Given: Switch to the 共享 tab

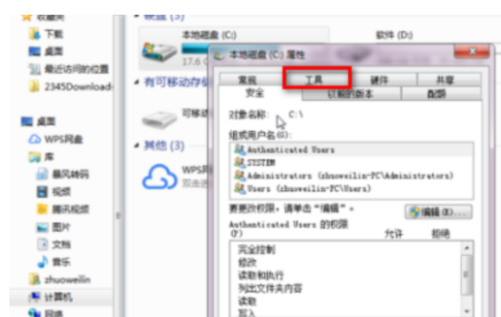Looking at the screenshot, I should (449, 80).
